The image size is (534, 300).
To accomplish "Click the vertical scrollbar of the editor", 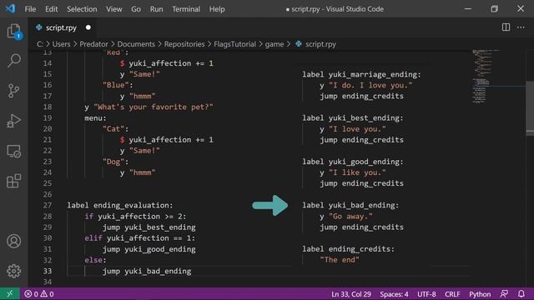I will click(530, 109).
